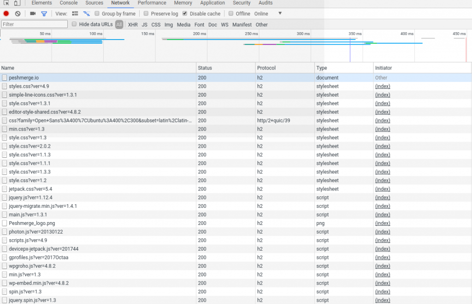Switch to the Application tab

tap(212, 3)
